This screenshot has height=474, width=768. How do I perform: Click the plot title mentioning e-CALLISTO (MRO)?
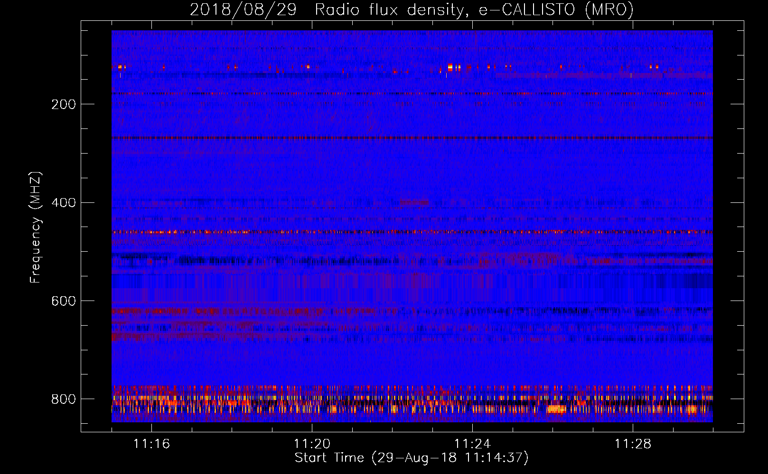pos(412,9)
